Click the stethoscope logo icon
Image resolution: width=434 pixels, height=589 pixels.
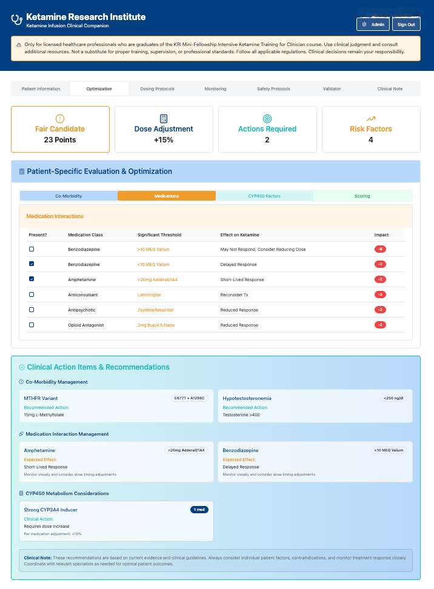coord(17,19)
